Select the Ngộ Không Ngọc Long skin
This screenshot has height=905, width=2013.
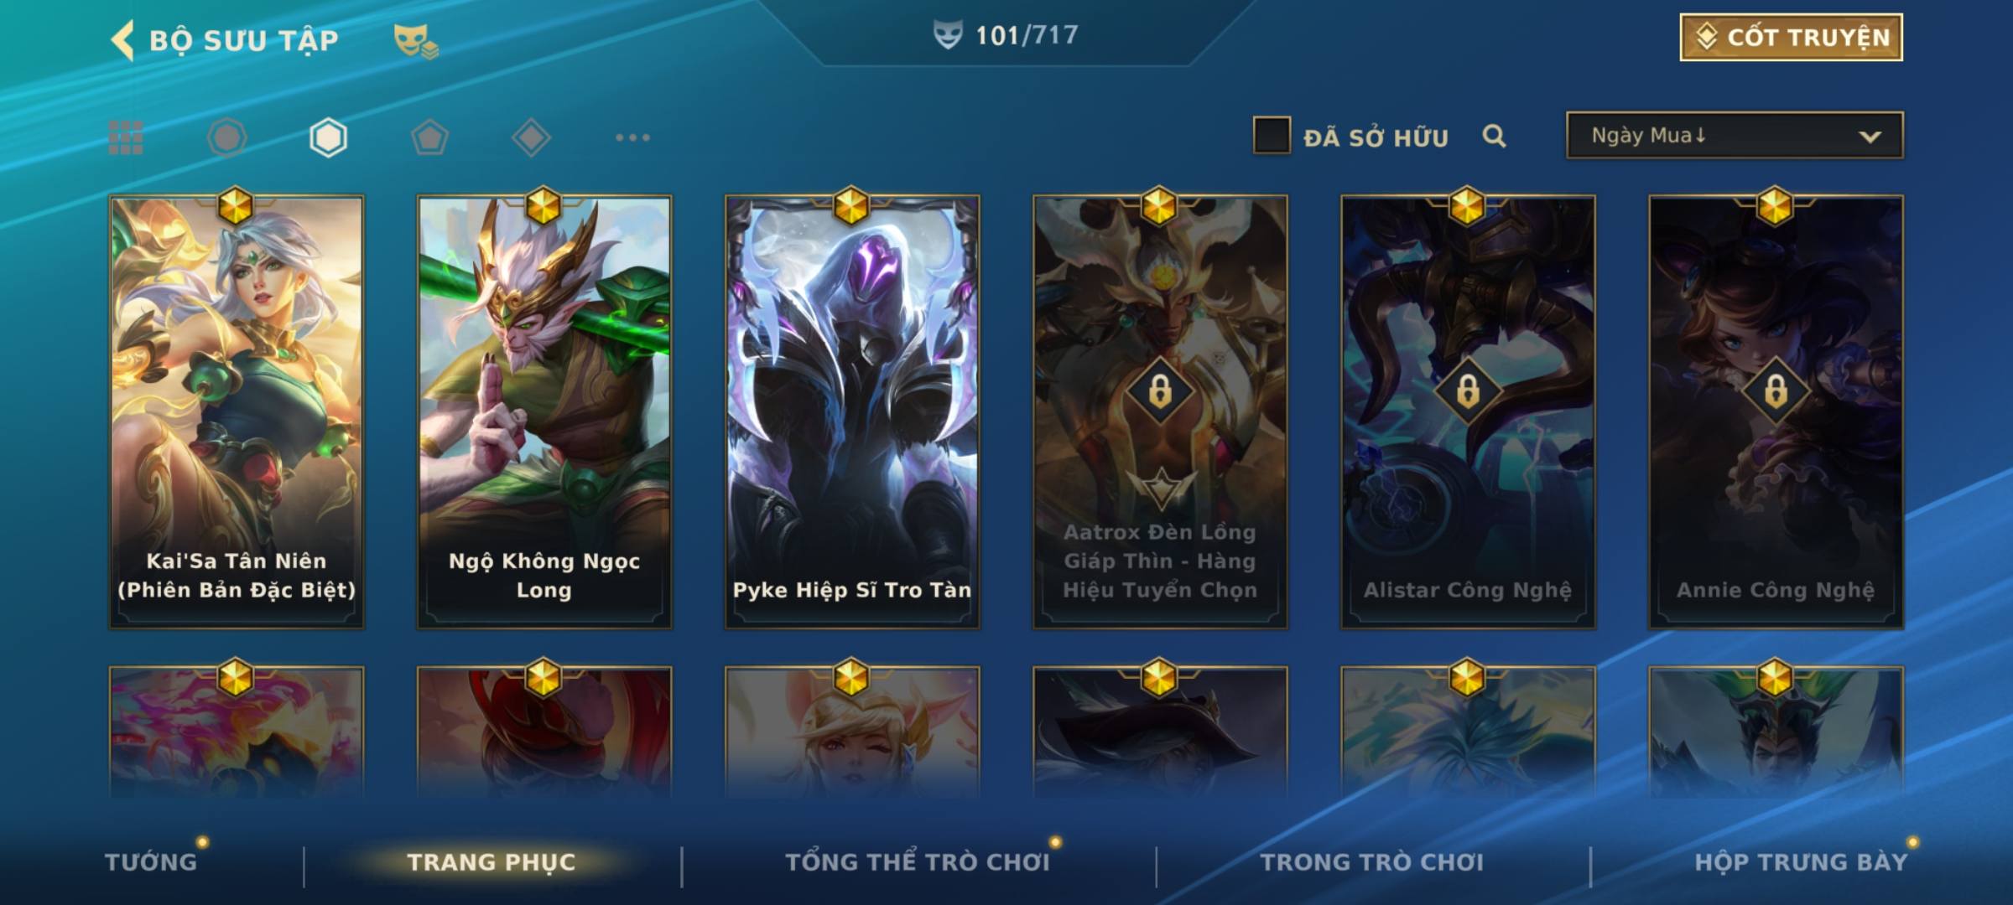pos(544,411)
